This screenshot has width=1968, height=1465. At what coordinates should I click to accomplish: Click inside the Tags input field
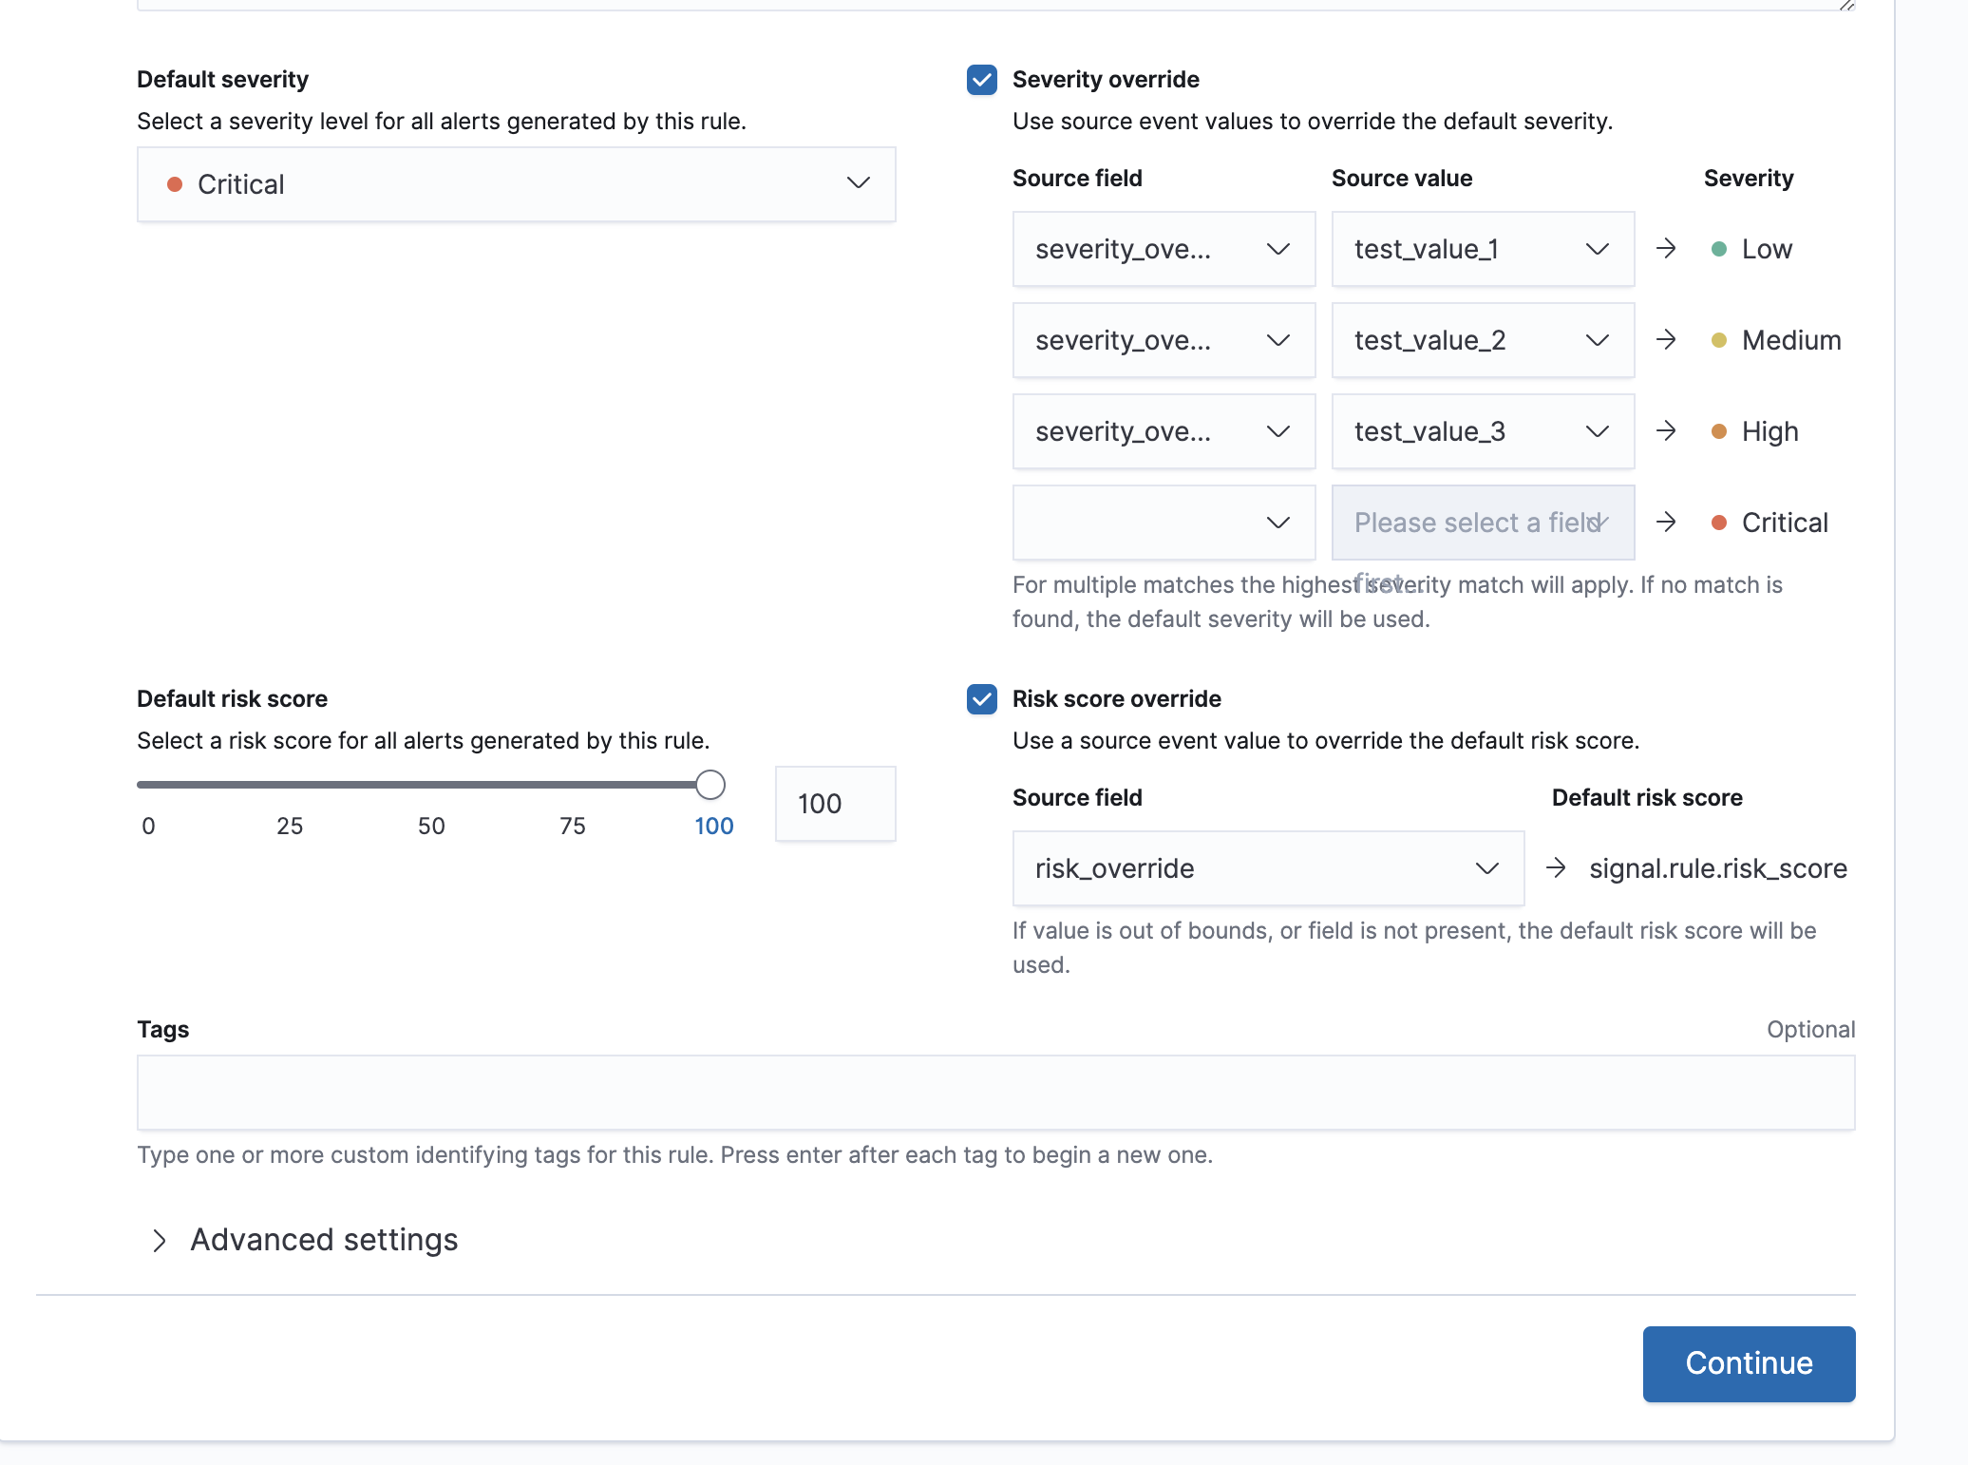995,1093
